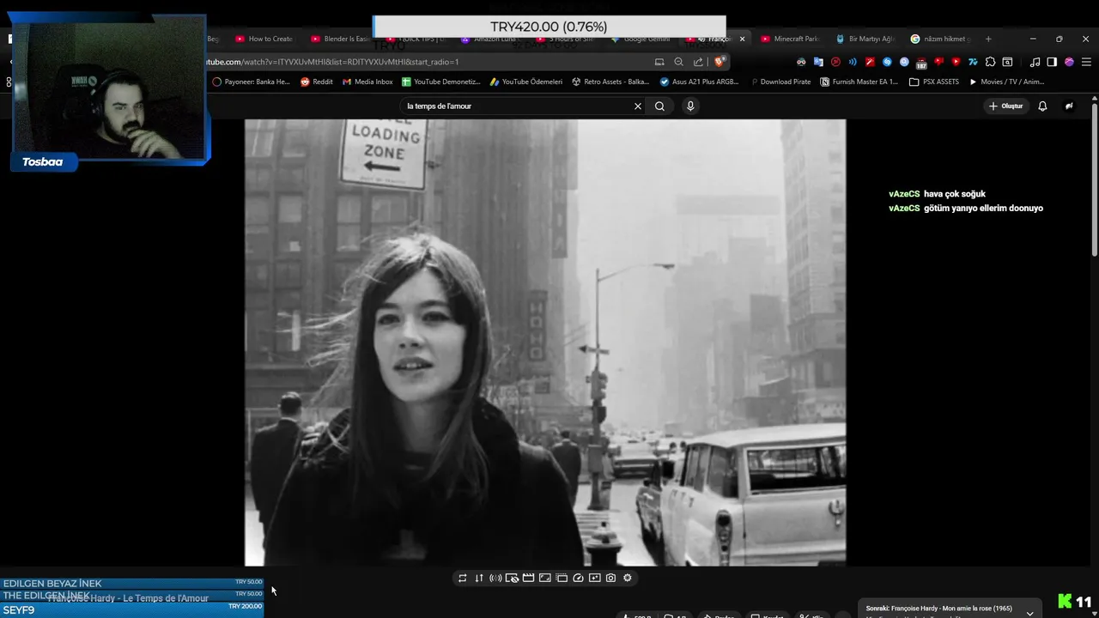Toggle the loop icon in the player toolbar
1099x618 pixels.
point(462,578)
